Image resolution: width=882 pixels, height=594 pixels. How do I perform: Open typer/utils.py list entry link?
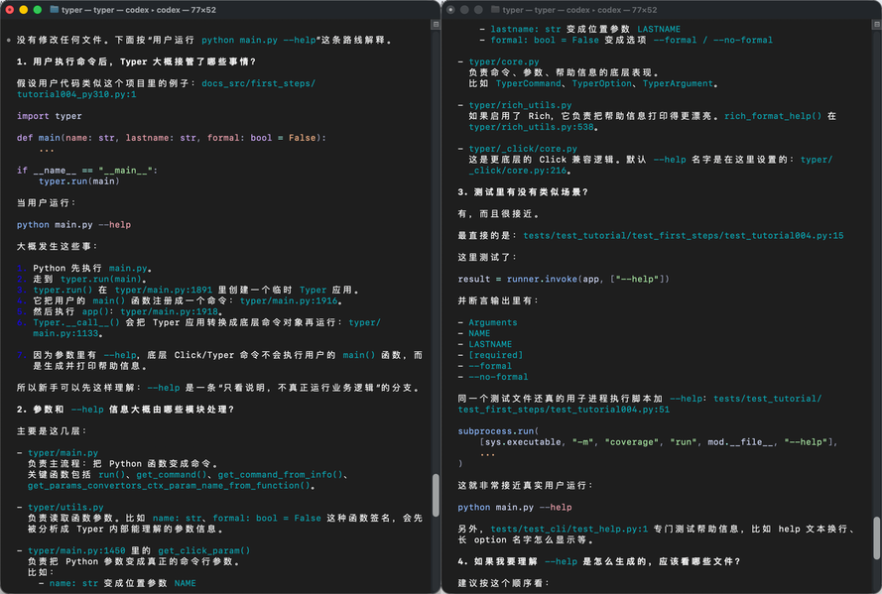(x=65, y=507)
